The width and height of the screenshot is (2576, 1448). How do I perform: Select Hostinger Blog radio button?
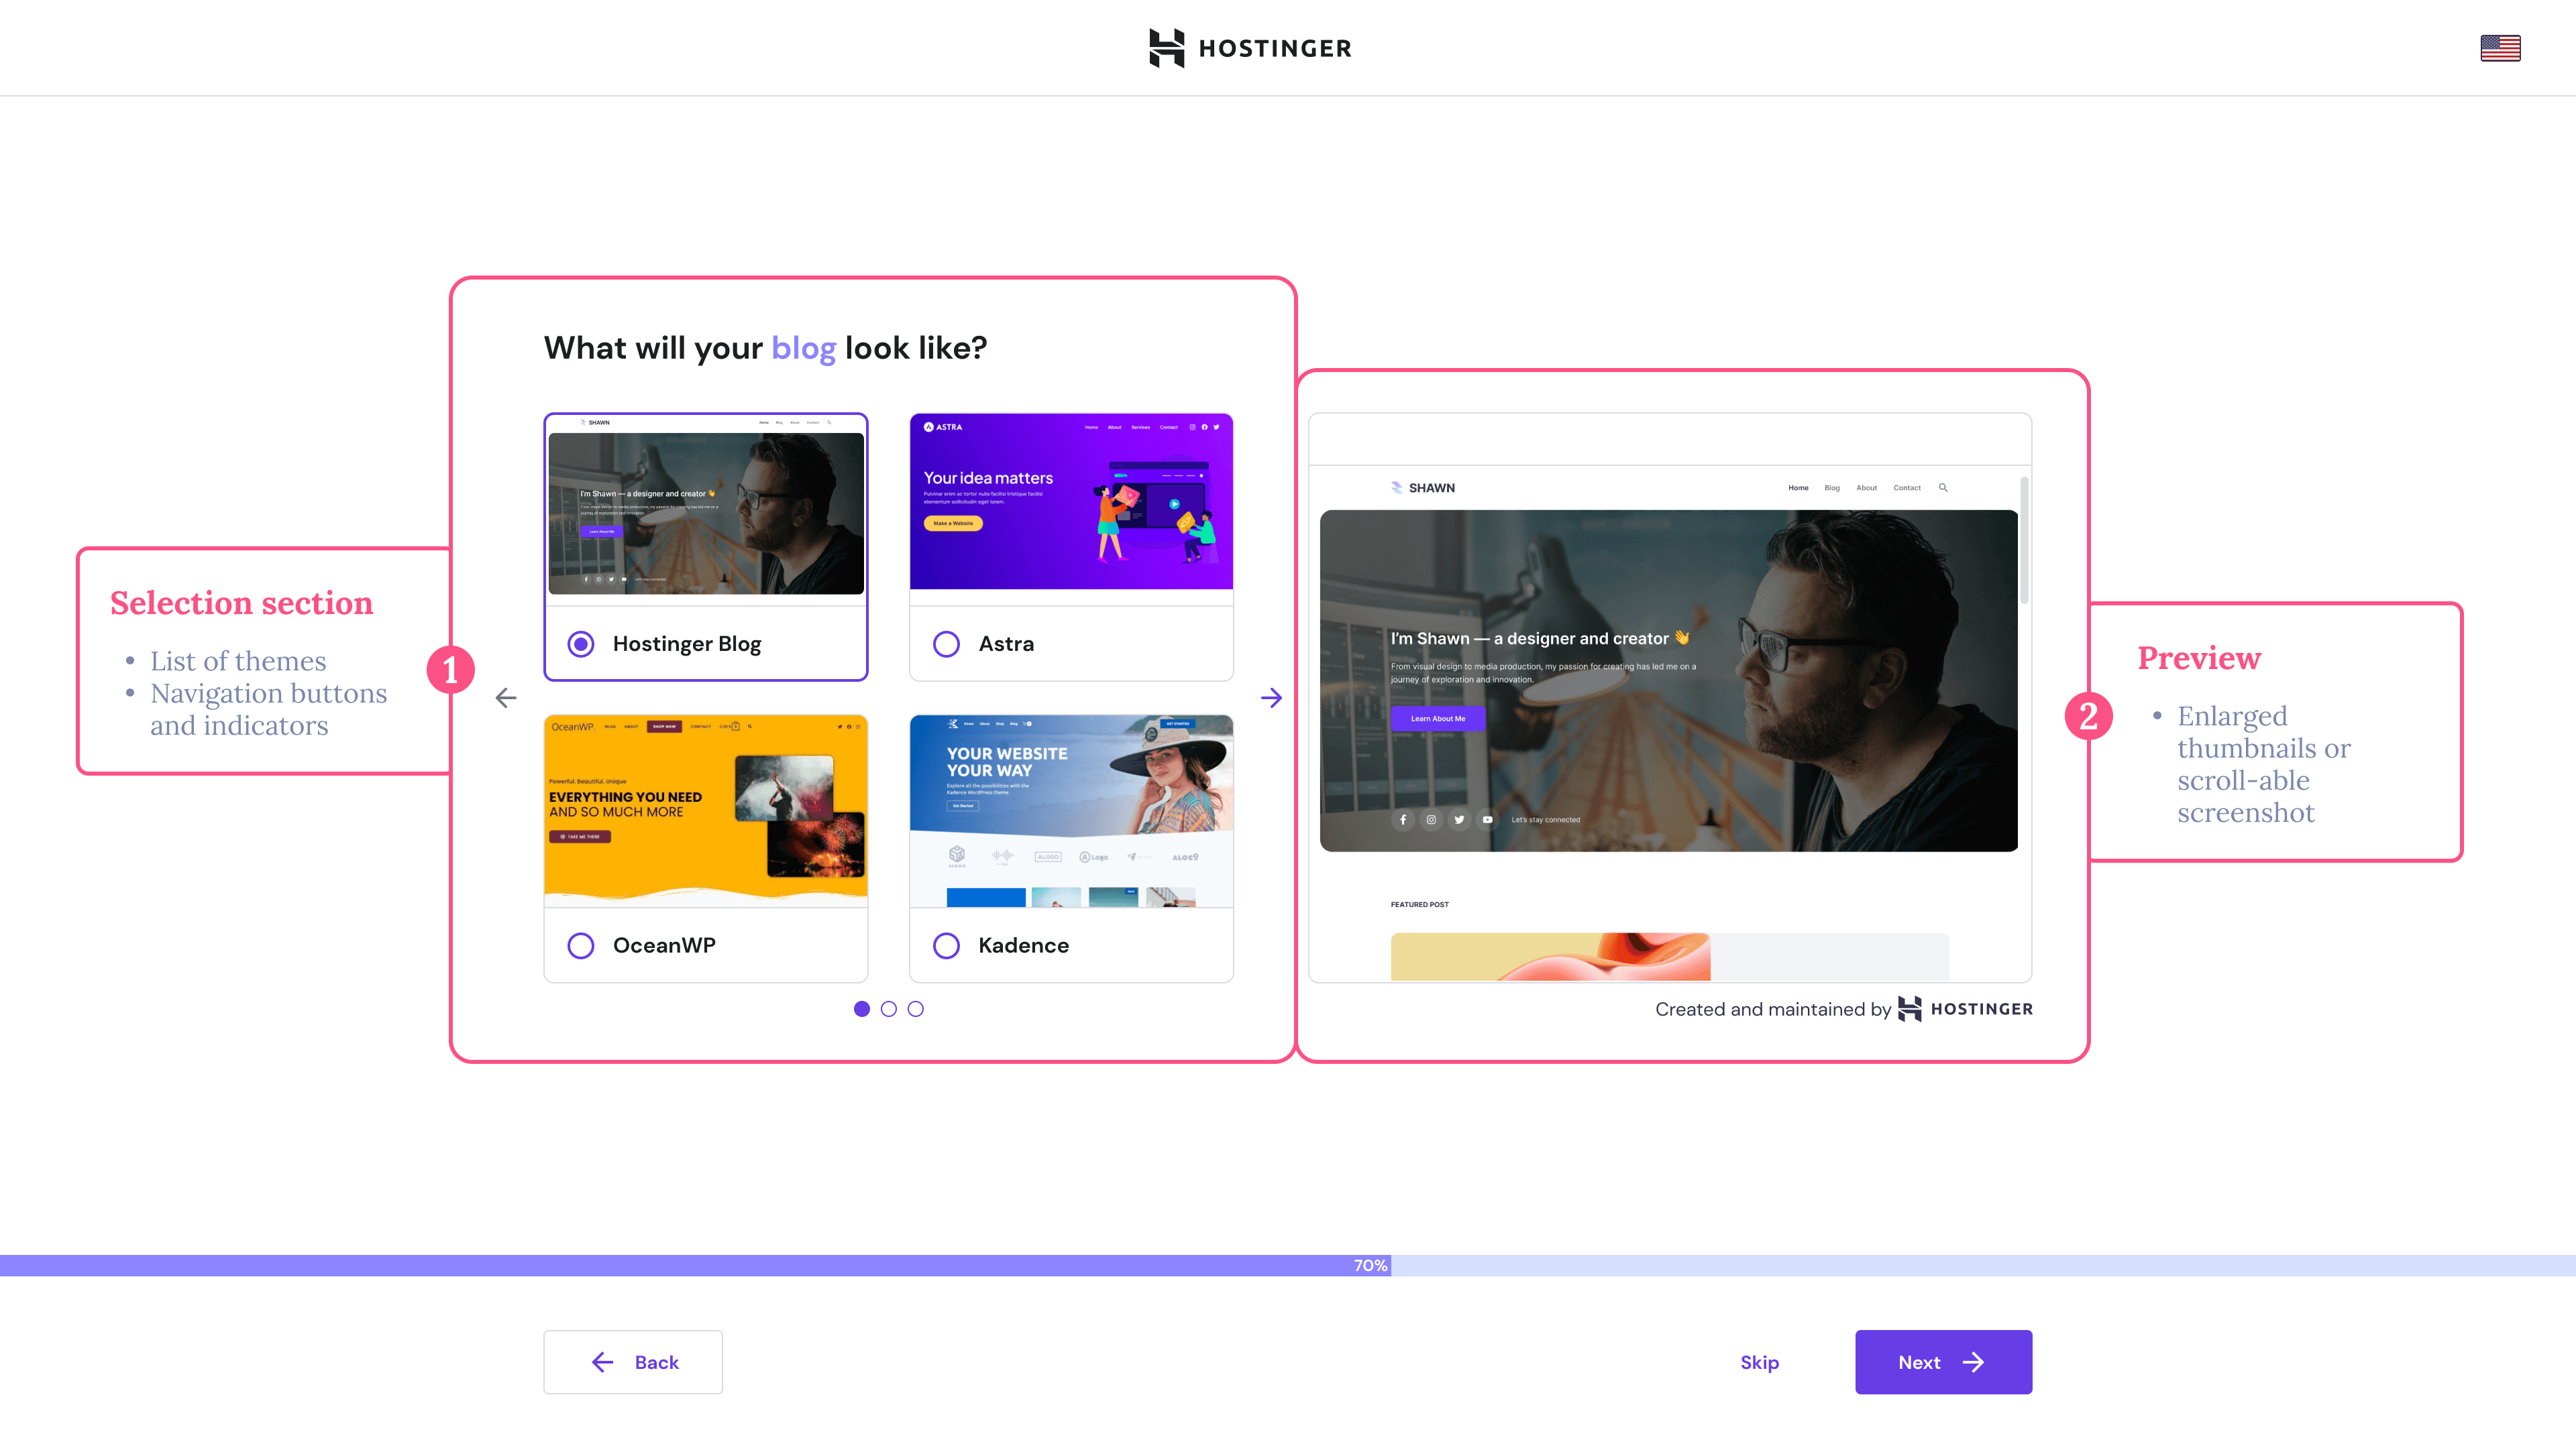(581, 644)
